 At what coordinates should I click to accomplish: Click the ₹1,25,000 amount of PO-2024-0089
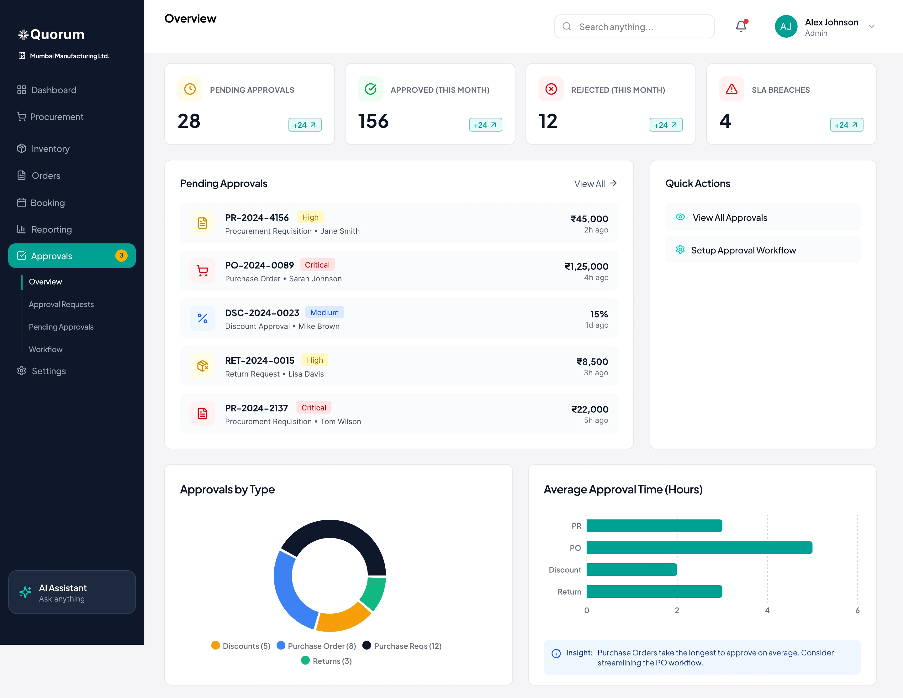click(586, 266)
